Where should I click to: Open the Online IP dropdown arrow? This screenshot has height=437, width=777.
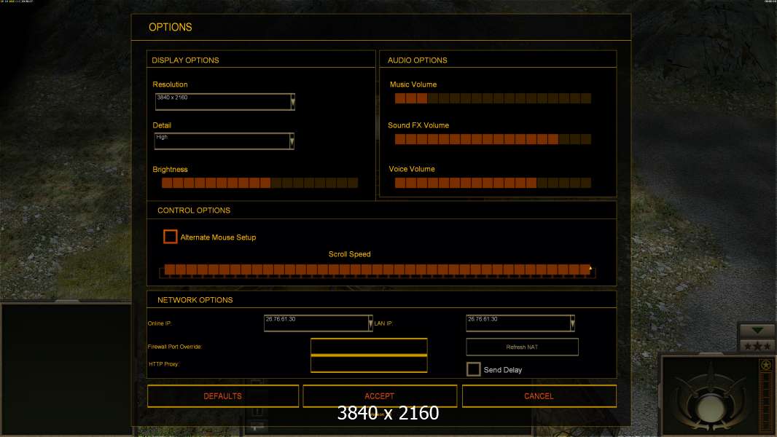coord(370,323)
